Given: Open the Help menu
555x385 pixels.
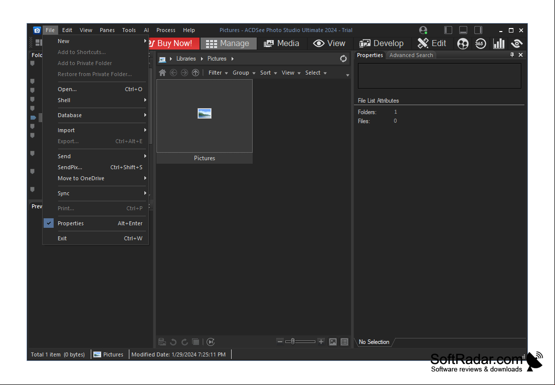Looking at the screenshot, I should coord(189,30).
